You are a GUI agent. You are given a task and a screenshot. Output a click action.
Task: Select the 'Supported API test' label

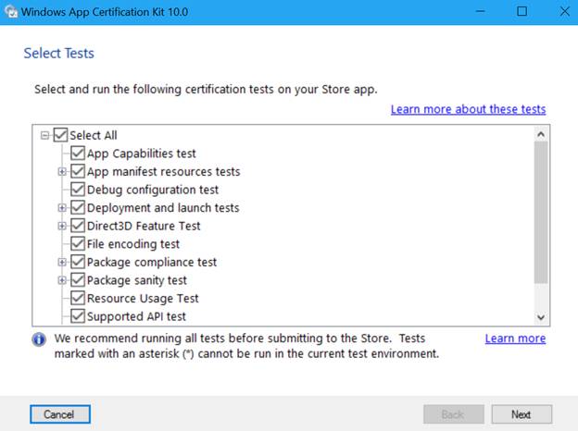(136, 316)
